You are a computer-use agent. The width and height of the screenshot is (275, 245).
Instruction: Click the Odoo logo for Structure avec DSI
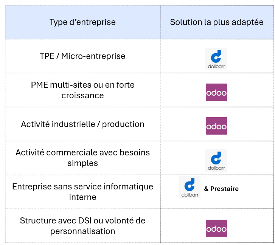216,228
